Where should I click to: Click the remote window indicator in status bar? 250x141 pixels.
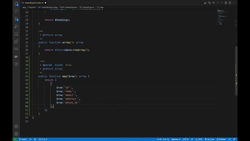click(15, 139)
